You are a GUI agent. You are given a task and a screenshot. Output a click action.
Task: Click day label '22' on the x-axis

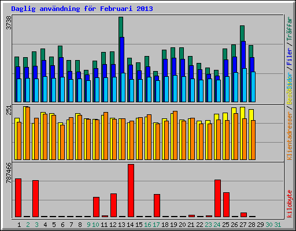pos(199,225)
